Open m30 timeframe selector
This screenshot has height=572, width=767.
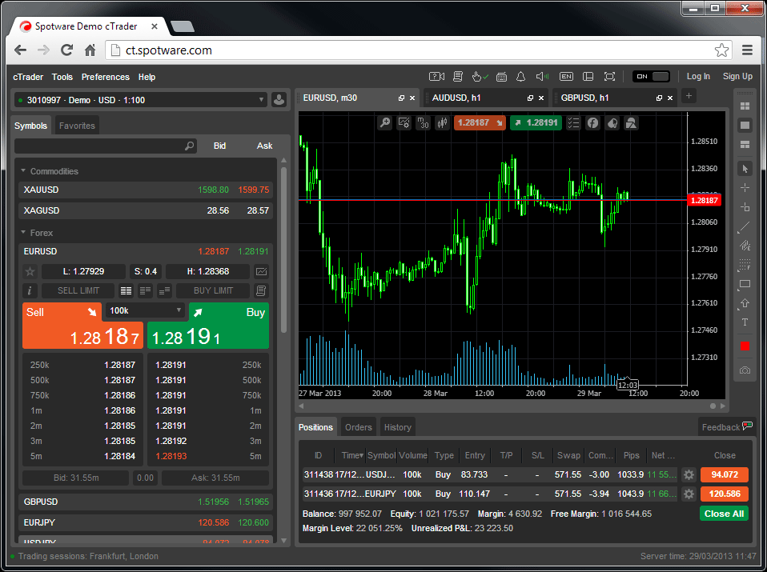[x=423, y=122]
